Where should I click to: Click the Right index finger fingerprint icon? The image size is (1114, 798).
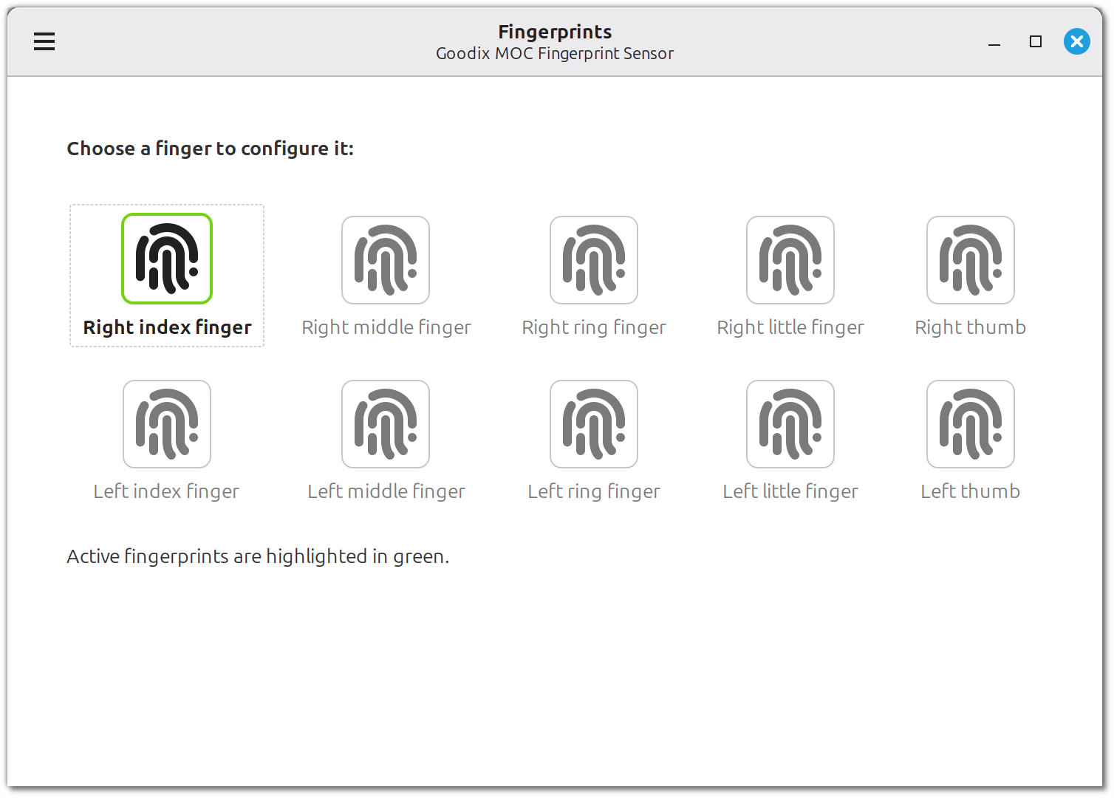coord(167,259)
